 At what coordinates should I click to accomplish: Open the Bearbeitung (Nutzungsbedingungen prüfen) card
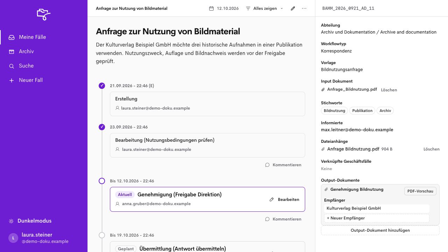[208, 145]
